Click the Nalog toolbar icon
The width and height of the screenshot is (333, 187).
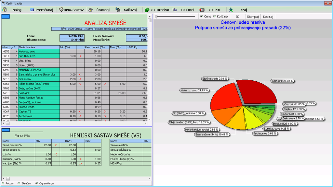tap(5, 10)
